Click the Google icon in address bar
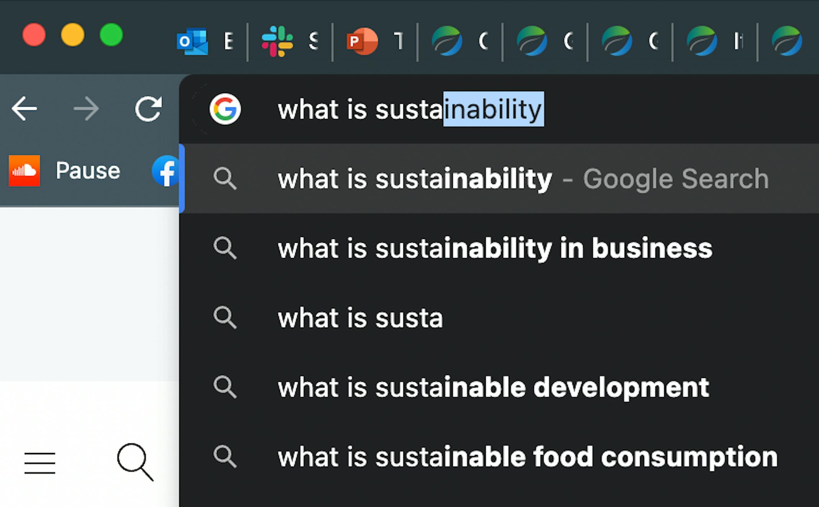 [225, 109]
